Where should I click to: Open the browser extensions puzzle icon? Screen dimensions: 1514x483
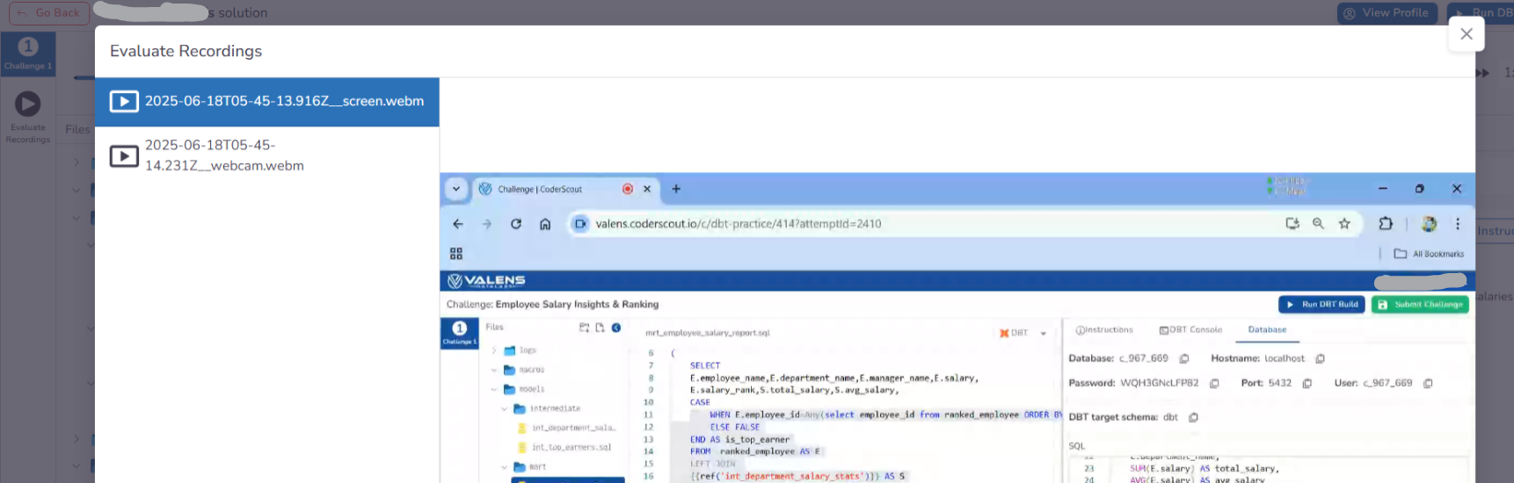coord(1386,224)
